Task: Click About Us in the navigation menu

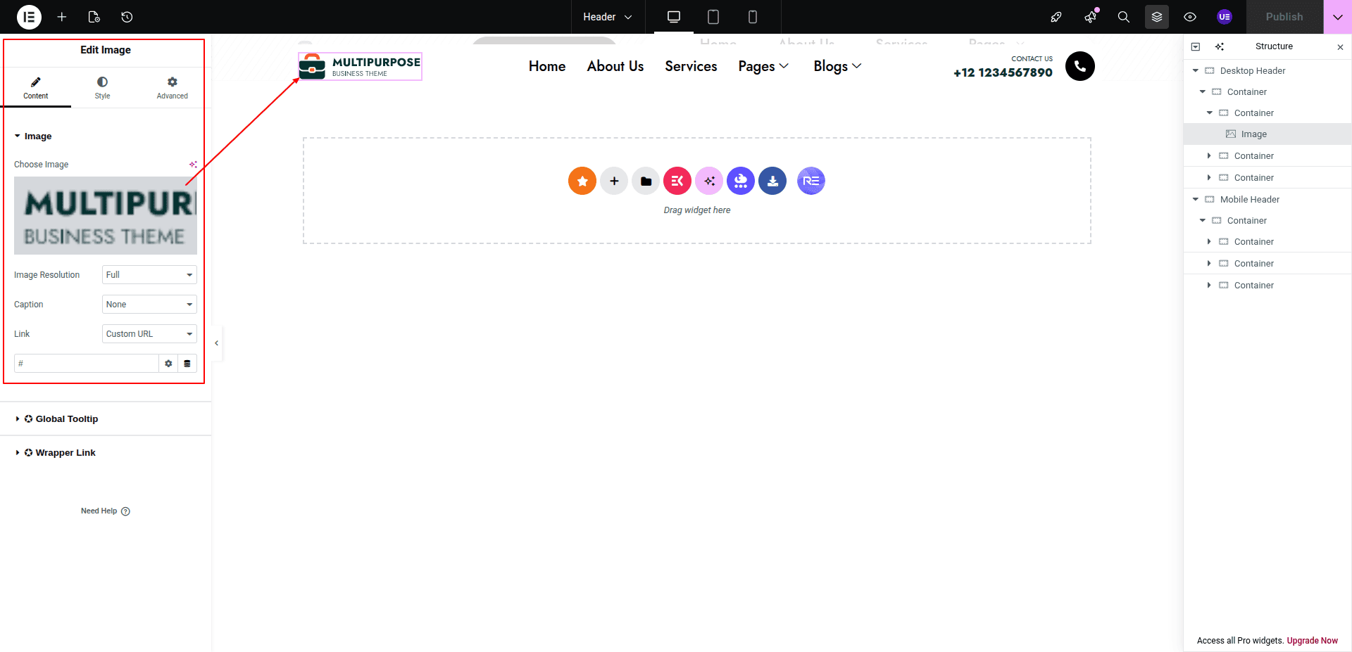Action: pos(615,66)
